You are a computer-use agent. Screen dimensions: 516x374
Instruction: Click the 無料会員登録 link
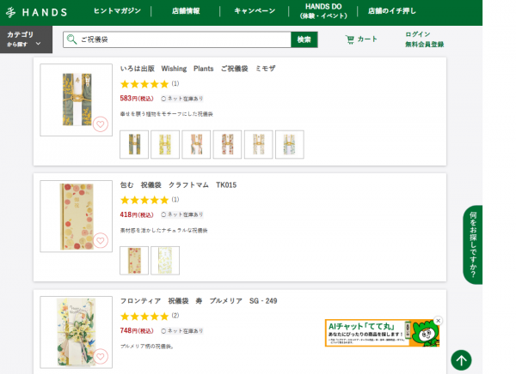pos(424,45)
